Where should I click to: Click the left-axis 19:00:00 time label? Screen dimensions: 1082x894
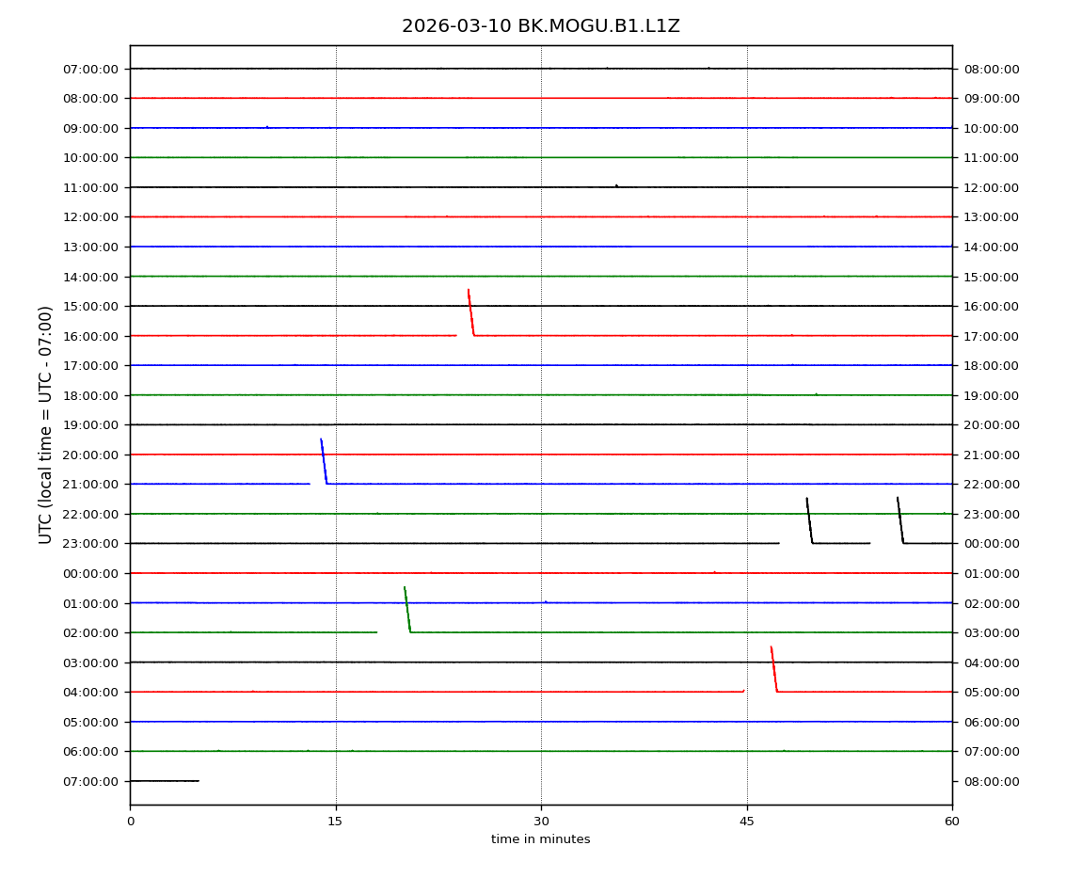91,424
